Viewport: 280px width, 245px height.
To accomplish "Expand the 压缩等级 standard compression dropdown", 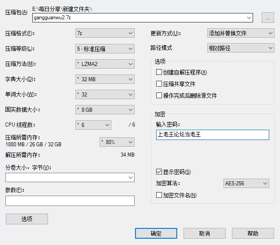I will (x=105, y=48).
